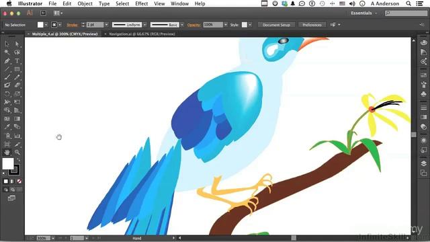This screenshot has width=430, height=242.
Task: Open the Symbols panel club icon
Action: point(424,94)
